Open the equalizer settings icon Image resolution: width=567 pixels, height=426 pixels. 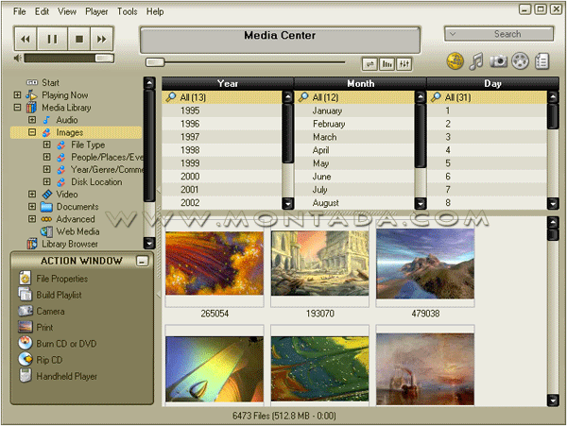pos(404,63)
